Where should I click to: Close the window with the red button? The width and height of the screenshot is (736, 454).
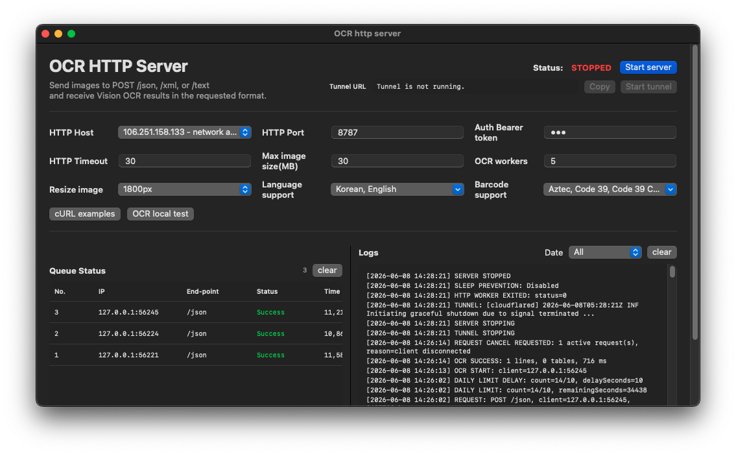click(45, 34)
